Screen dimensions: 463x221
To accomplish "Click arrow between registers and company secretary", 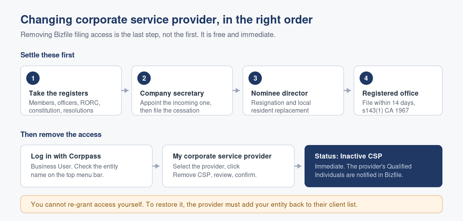I will click(125, 91).
